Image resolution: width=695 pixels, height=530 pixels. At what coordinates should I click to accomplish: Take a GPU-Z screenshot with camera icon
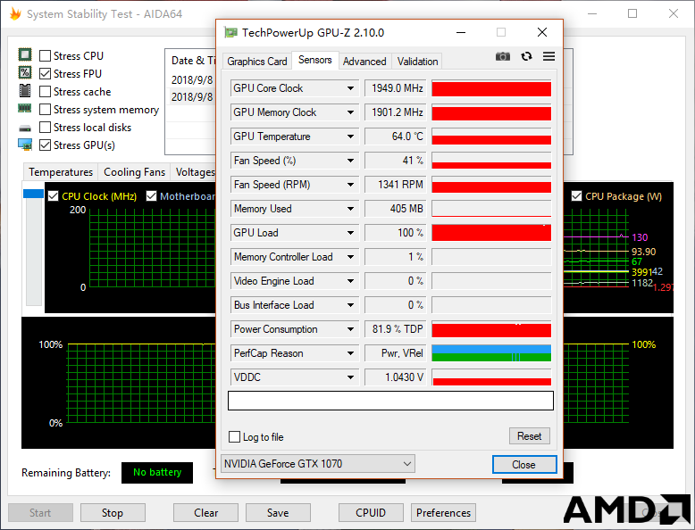click(503, 56)
